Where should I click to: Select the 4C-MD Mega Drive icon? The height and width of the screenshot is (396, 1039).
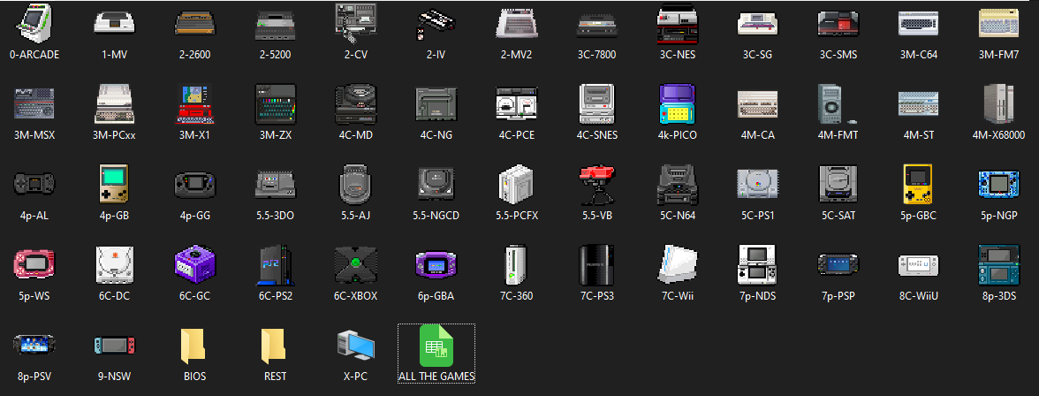[x=356, y=104]
